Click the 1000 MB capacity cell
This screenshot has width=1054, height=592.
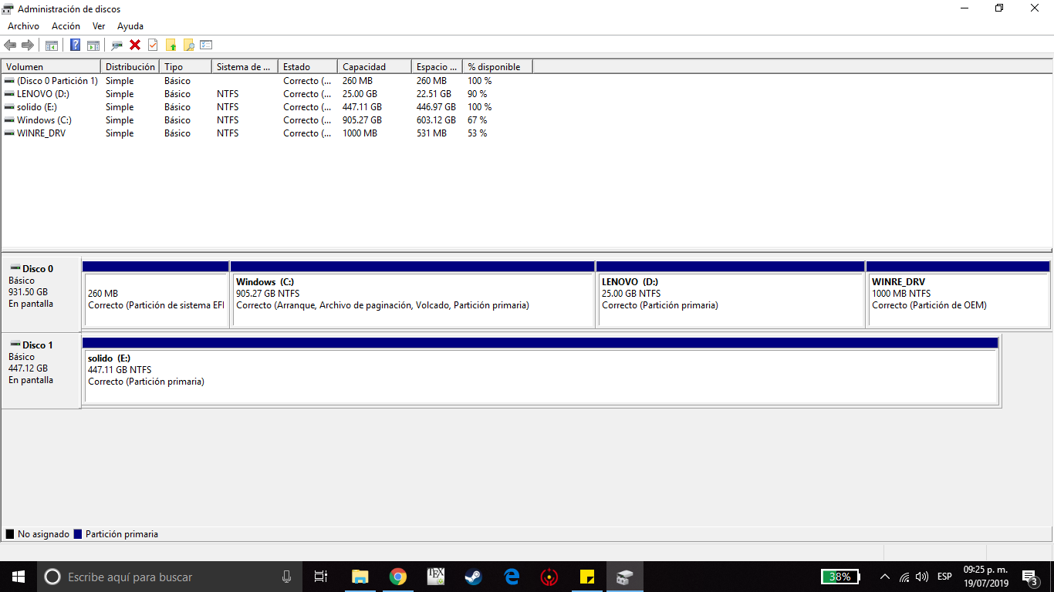click(360, 133)
